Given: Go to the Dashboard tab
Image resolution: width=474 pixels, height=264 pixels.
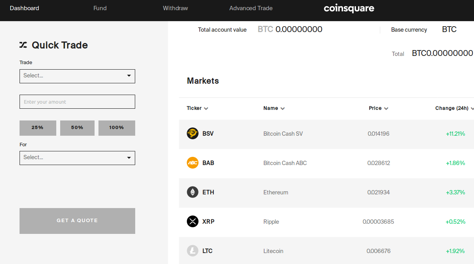Looking at the screenshot, I should [x=24, y=8].
